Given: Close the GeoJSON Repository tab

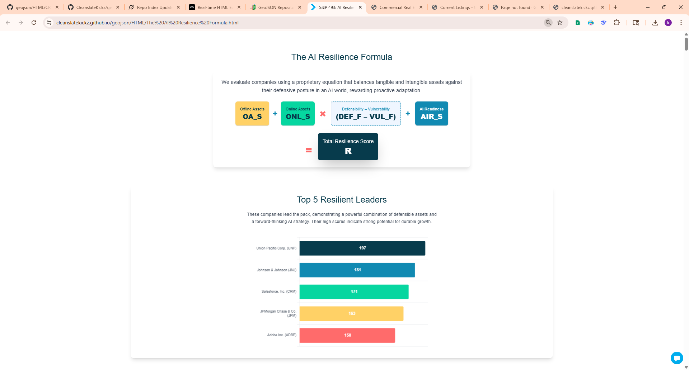Looking at the screenshot, I should 300,7.
